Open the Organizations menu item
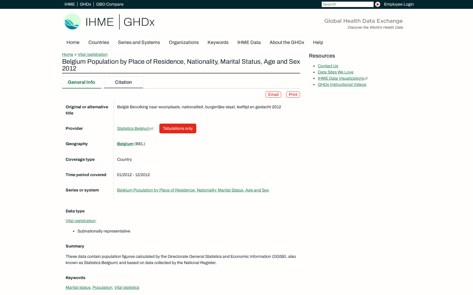The width and height of the screenshot is (473, 295). pyautogui.click(x=184, y=42)
